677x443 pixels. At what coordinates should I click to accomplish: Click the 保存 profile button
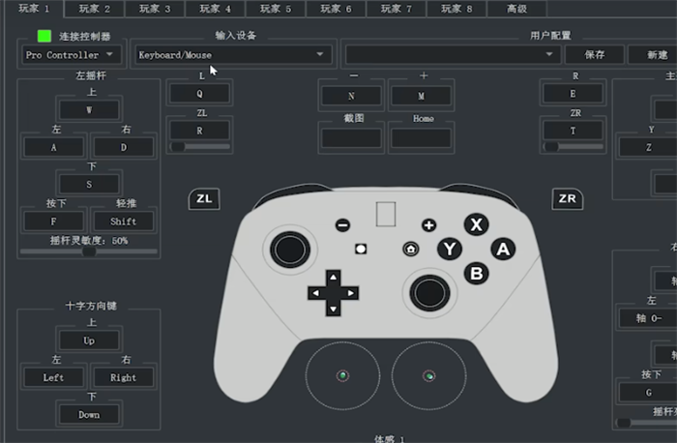tap(594, 55)
